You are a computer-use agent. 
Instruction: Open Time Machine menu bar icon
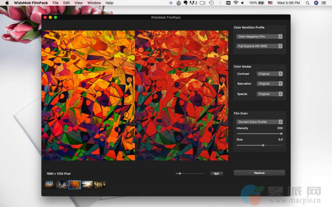[x=211, y=3]
